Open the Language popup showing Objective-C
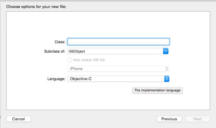216x128 pixels. [x=118, y=79]
